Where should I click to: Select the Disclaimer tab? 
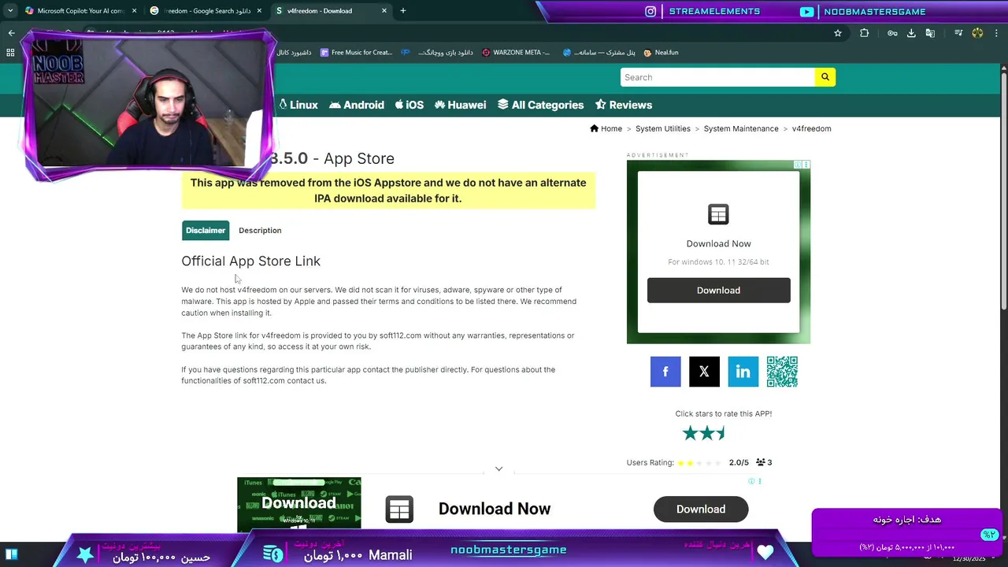206,230
